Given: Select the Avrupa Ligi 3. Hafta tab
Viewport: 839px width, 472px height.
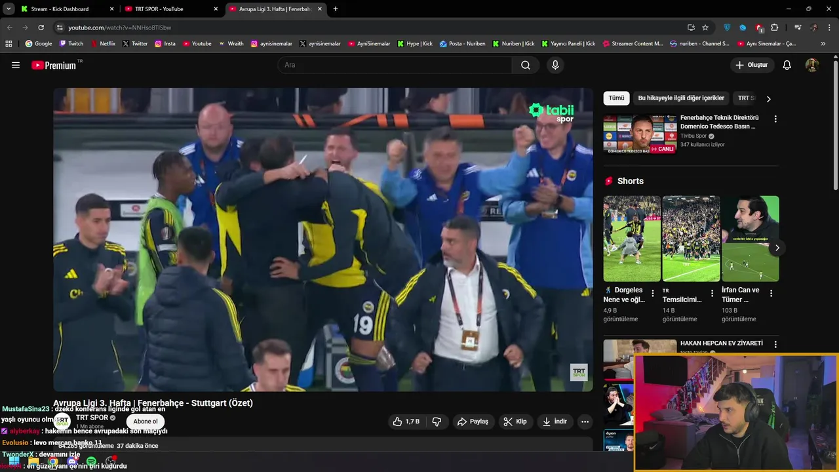Looking at the screenshot, I should click(275, 9).
